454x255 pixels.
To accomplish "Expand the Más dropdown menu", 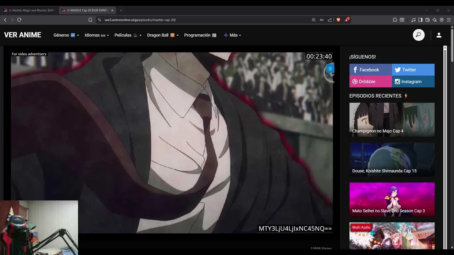I will pos(232,35).
